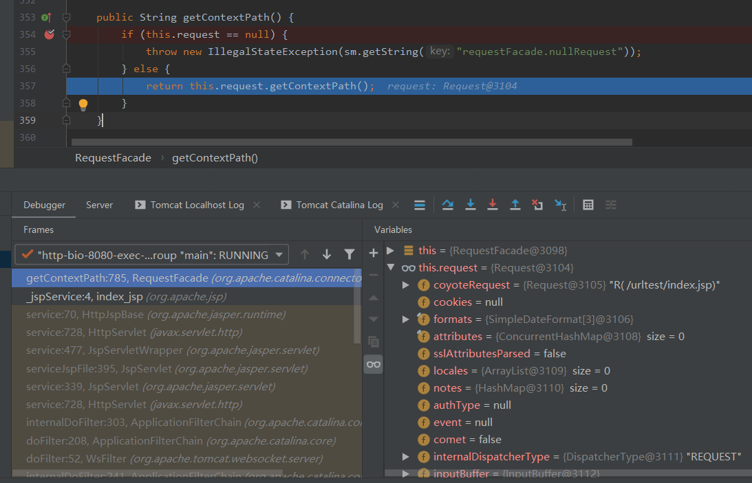This screenshot has width=752, height=483.
Task: Click the Step Into icon
Action: click(x=471, y=205)
